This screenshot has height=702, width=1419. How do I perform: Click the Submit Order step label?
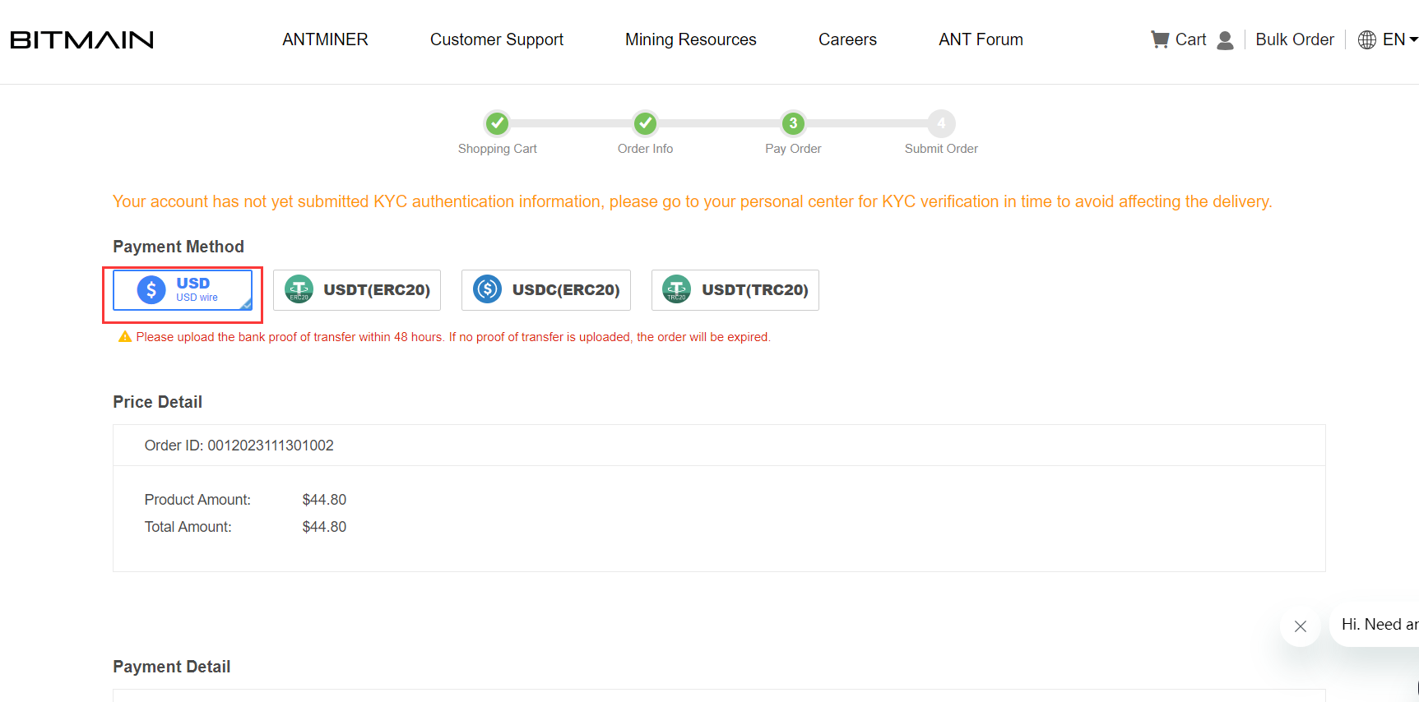click(941, 149)
